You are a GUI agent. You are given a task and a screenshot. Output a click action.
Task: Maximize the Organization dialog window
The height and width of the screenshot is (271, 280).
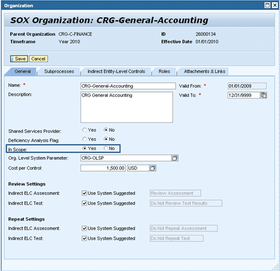pos(266,6)
